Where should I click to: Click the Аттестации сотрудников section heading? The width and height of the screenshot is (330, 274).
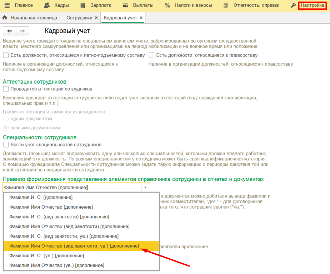click(x=35, y=82)
